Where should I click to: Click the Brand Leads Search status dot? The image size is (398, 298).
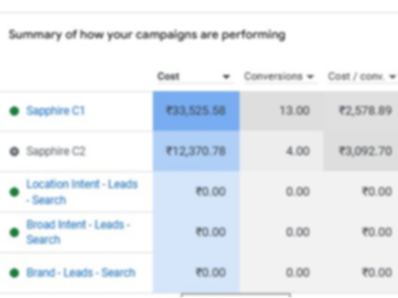(14, 273)
